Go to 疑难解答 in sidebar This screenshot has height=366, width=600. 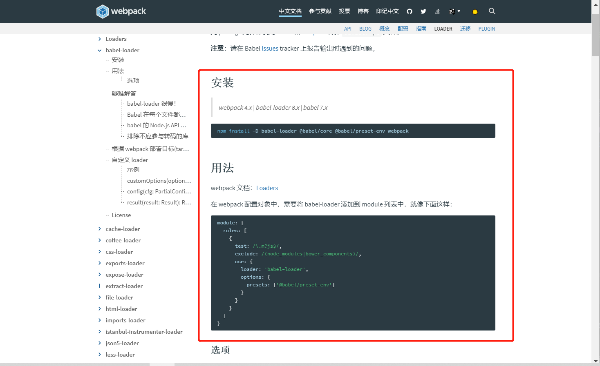coord(124,93)
